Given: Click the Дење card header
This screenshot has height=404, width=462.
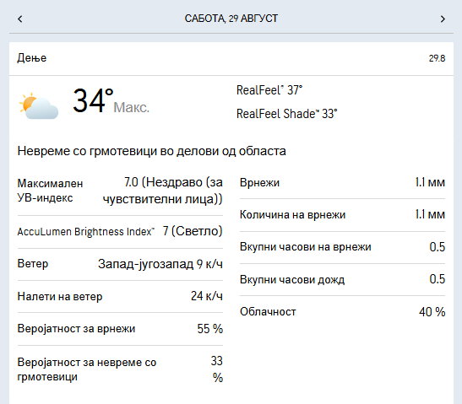Looking at the screenshot, I should [231, 58].
